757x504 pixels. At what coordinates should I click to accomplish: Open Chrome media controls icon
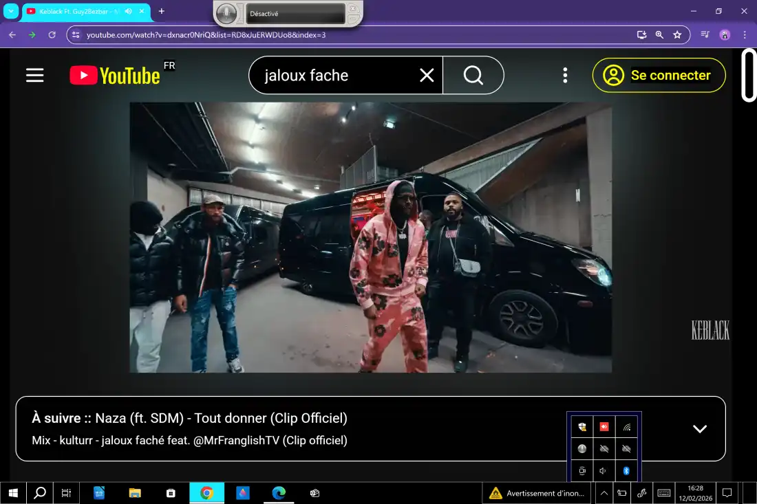[705, 34]
